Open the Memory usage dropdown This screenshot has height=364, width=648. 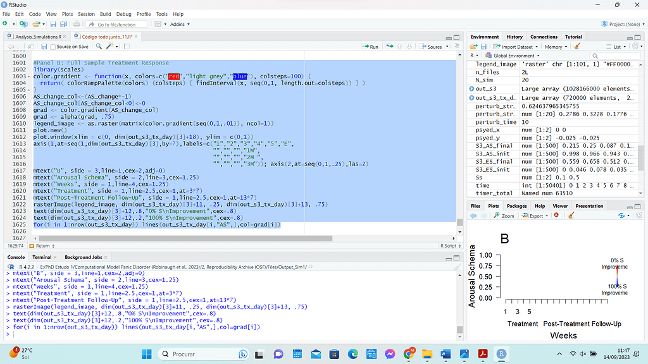tap(554, 46)
